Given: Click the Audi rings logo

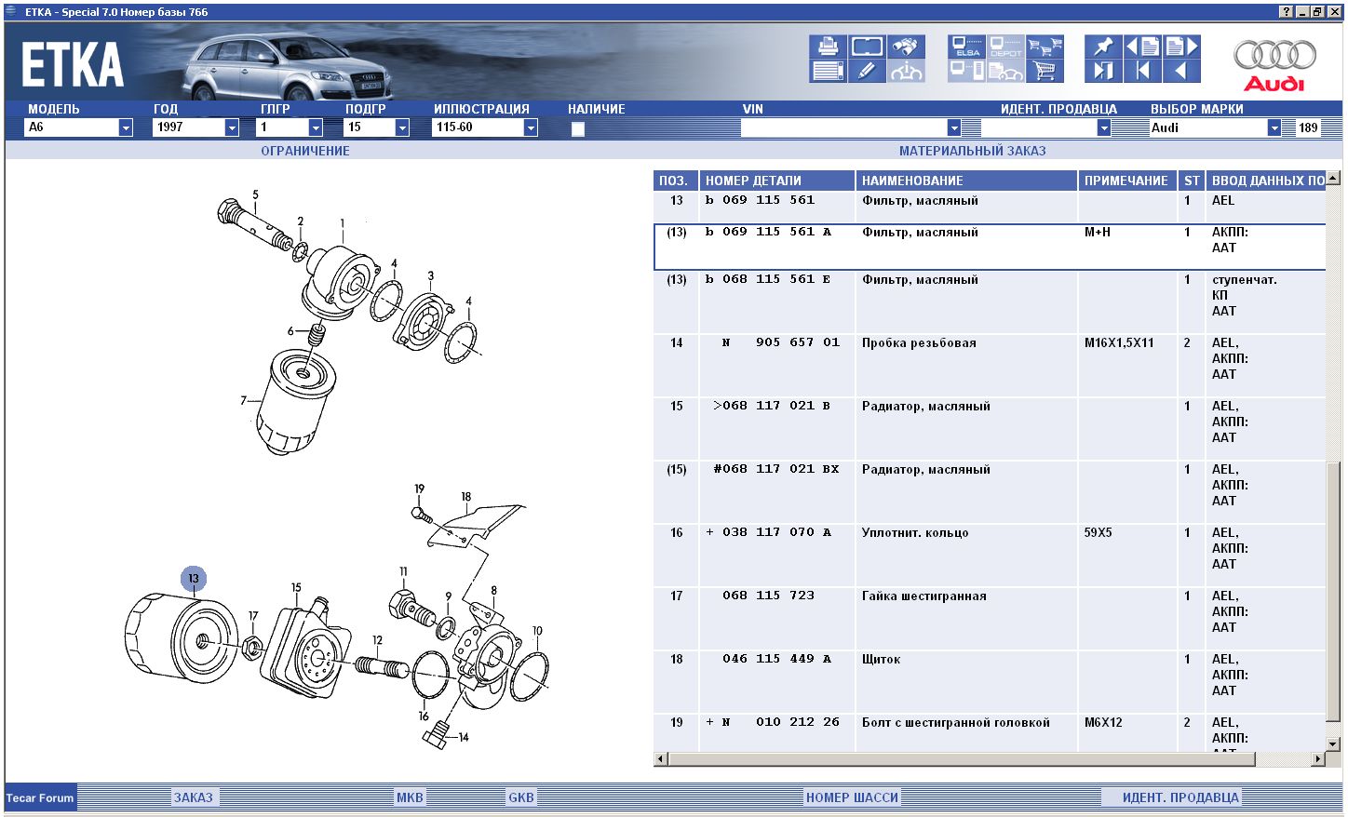Looking at the screenshot, I should tap(1274, 55).
